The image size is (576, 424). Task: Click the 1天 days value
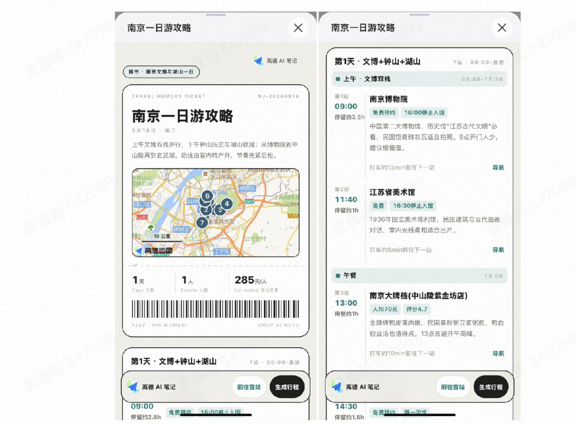138,281
